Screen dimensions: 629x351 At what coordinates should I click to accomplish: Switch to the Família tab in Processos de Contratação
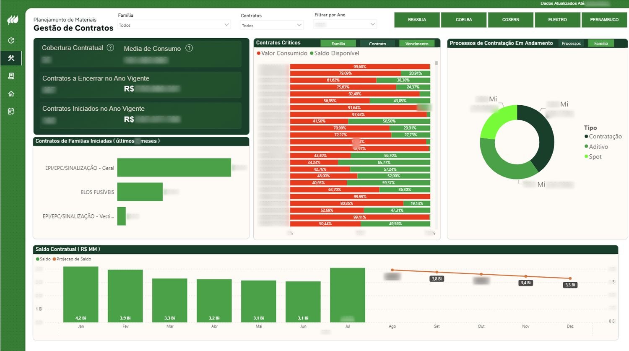point(601,43)
